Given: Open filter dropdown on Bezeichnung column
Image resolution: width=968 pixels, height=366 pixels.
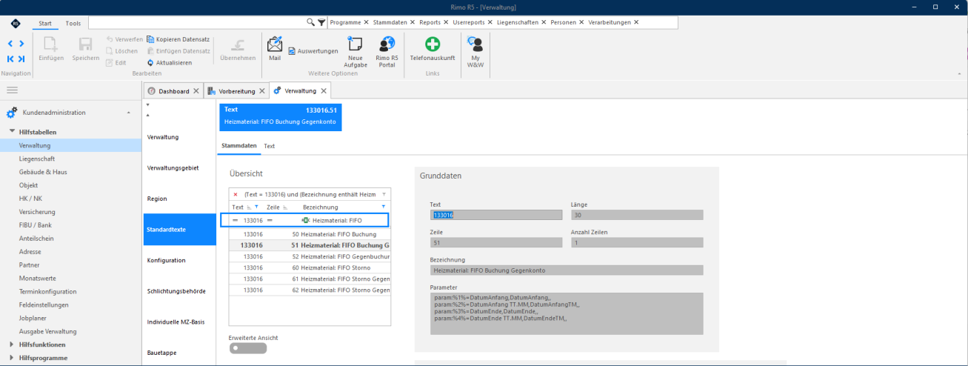Looking at the screenshot, I should [x=383, y=207].
